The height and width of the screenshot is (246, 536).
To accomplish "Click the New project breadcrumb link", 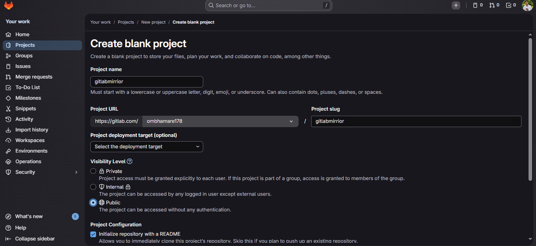I will click(153, 22).
